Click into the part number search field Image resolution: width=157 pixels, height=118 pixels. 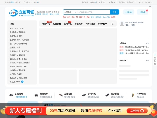93,12
